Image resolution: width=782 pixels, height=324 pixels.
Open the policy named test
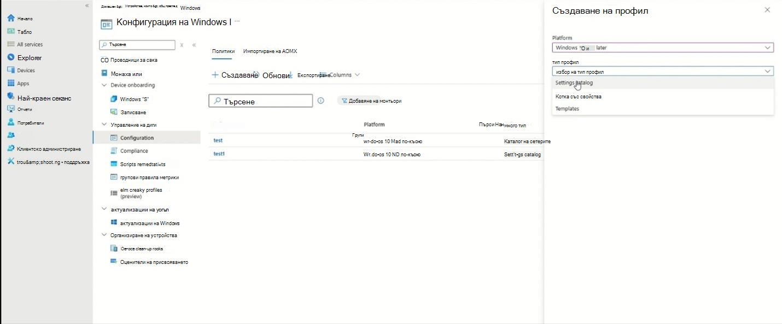[218, 140]
